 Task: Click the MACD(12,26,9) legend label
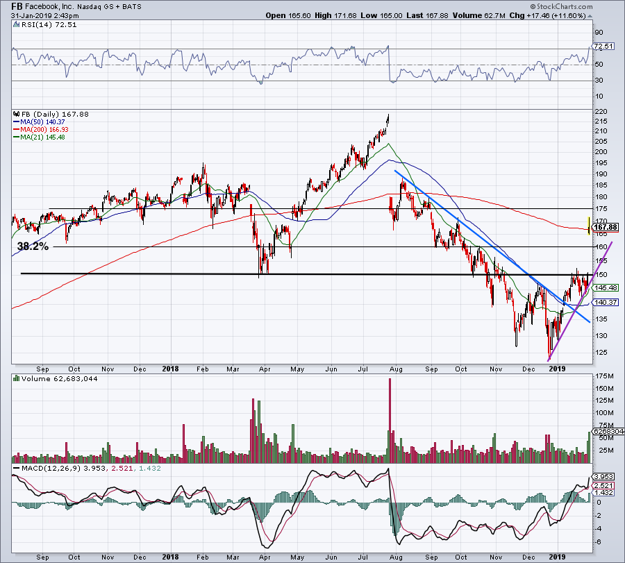click(52, 468)
